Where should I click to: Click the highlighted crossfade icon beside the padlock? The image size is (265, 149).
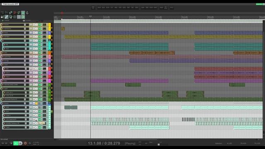click(6, 17)
